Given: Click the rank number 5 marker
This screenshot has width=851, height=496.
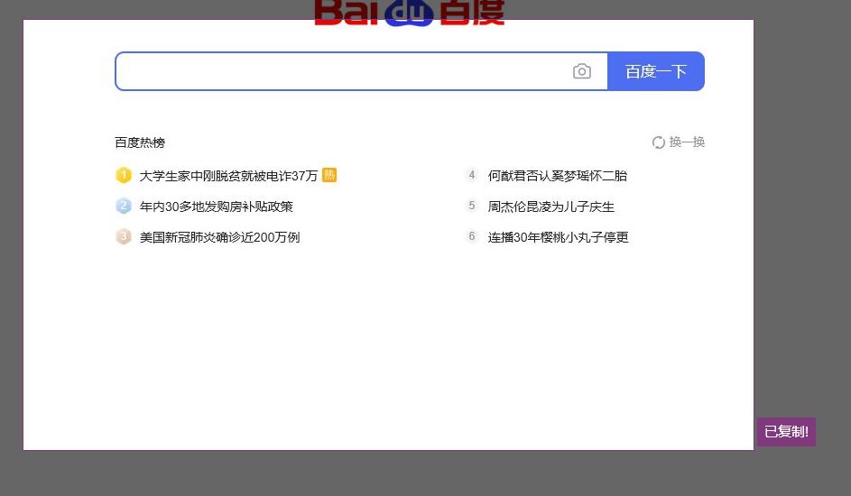Looking at the screenshot, I should point(472,206).
